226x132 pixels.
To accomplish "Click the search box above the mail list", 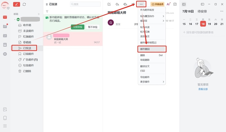I will tap(85, 4).
